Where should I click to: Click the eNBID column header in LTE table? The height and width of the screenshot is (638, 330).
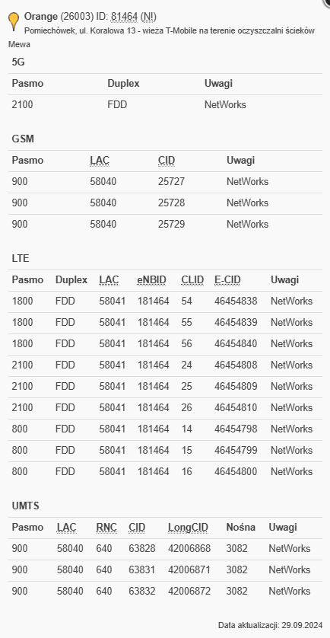(151, 280)
